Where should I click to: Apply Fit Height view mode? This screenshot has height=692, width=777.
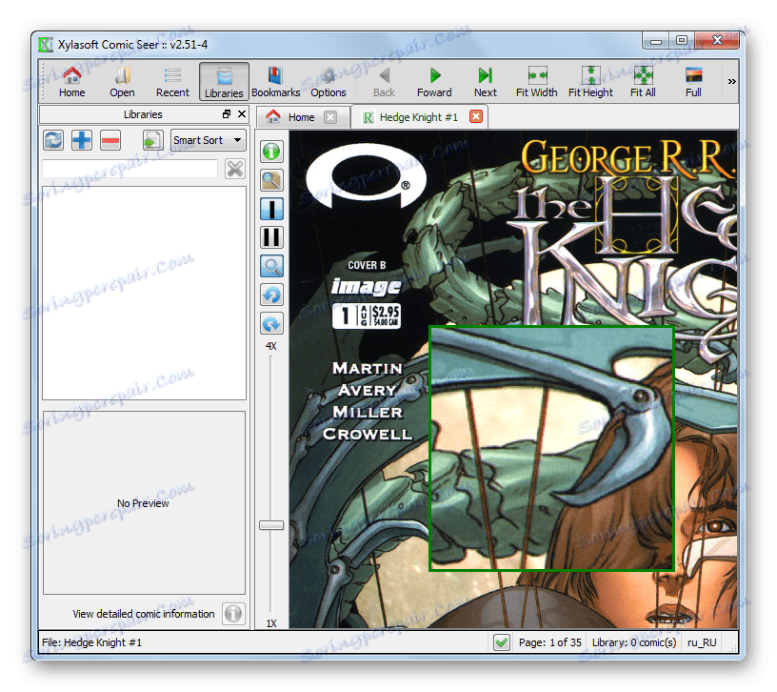pos(590,82)
